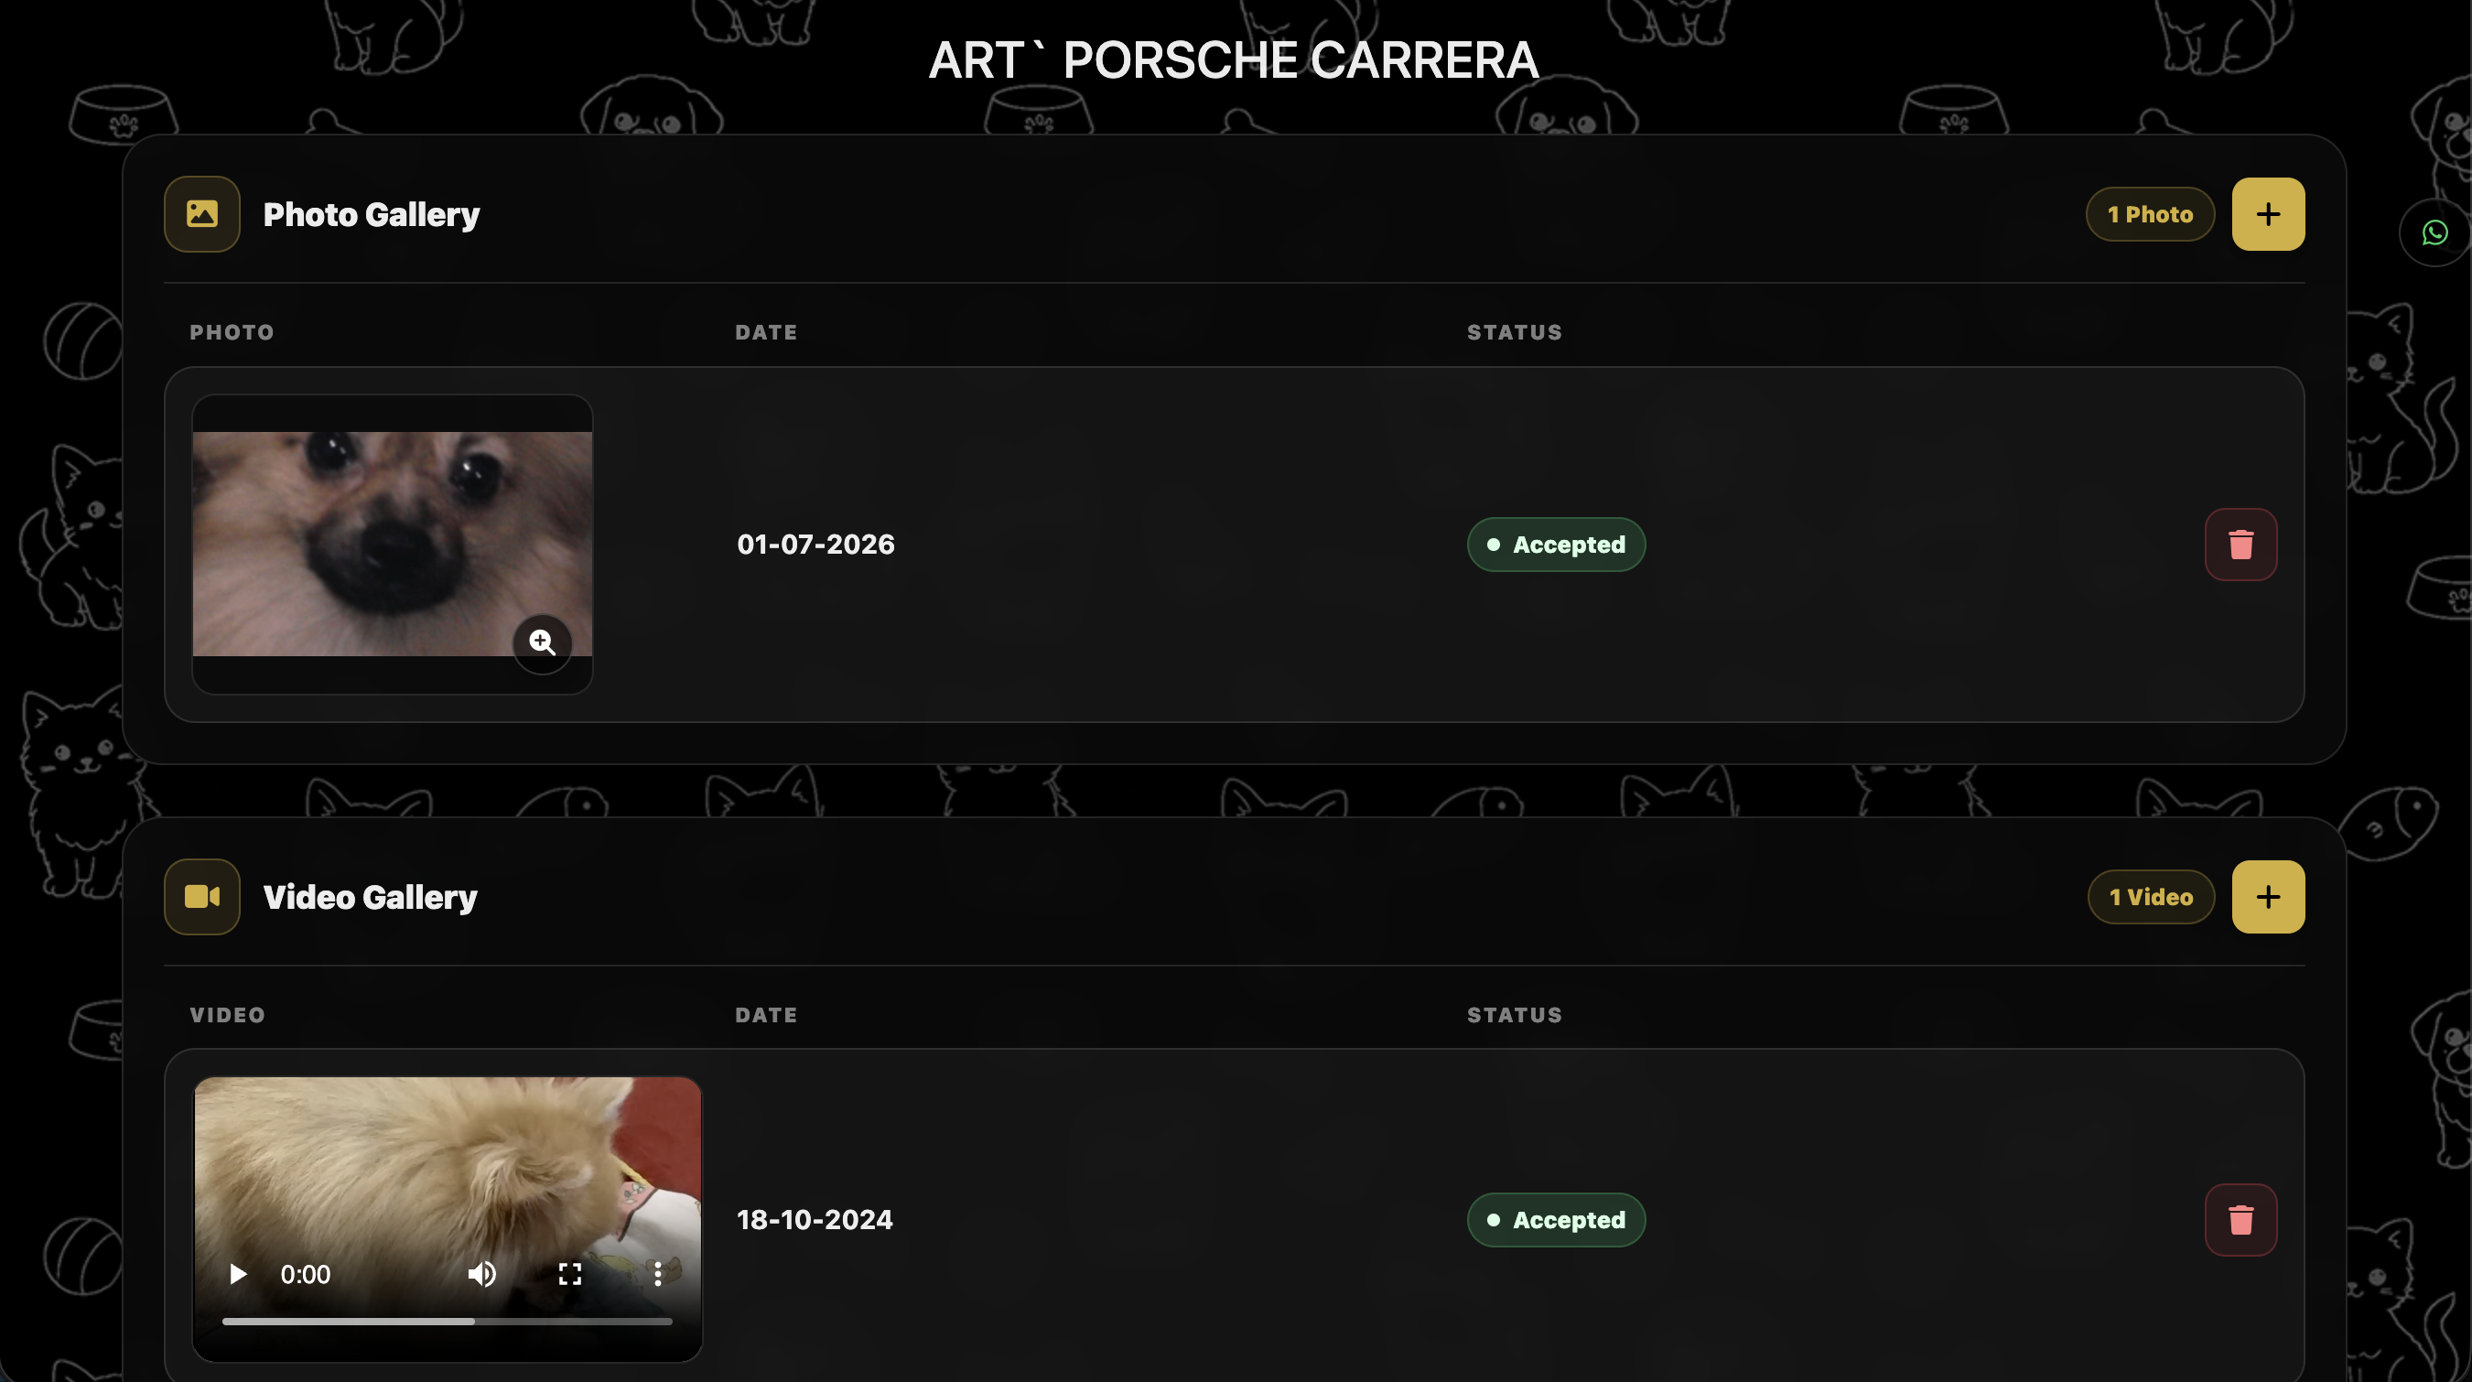Click the VIDEO column header

tap(228, 1014)
